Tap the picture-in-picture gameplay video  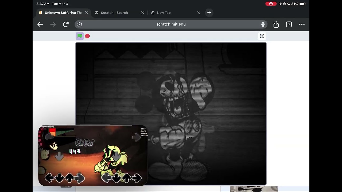coord(93,155)
